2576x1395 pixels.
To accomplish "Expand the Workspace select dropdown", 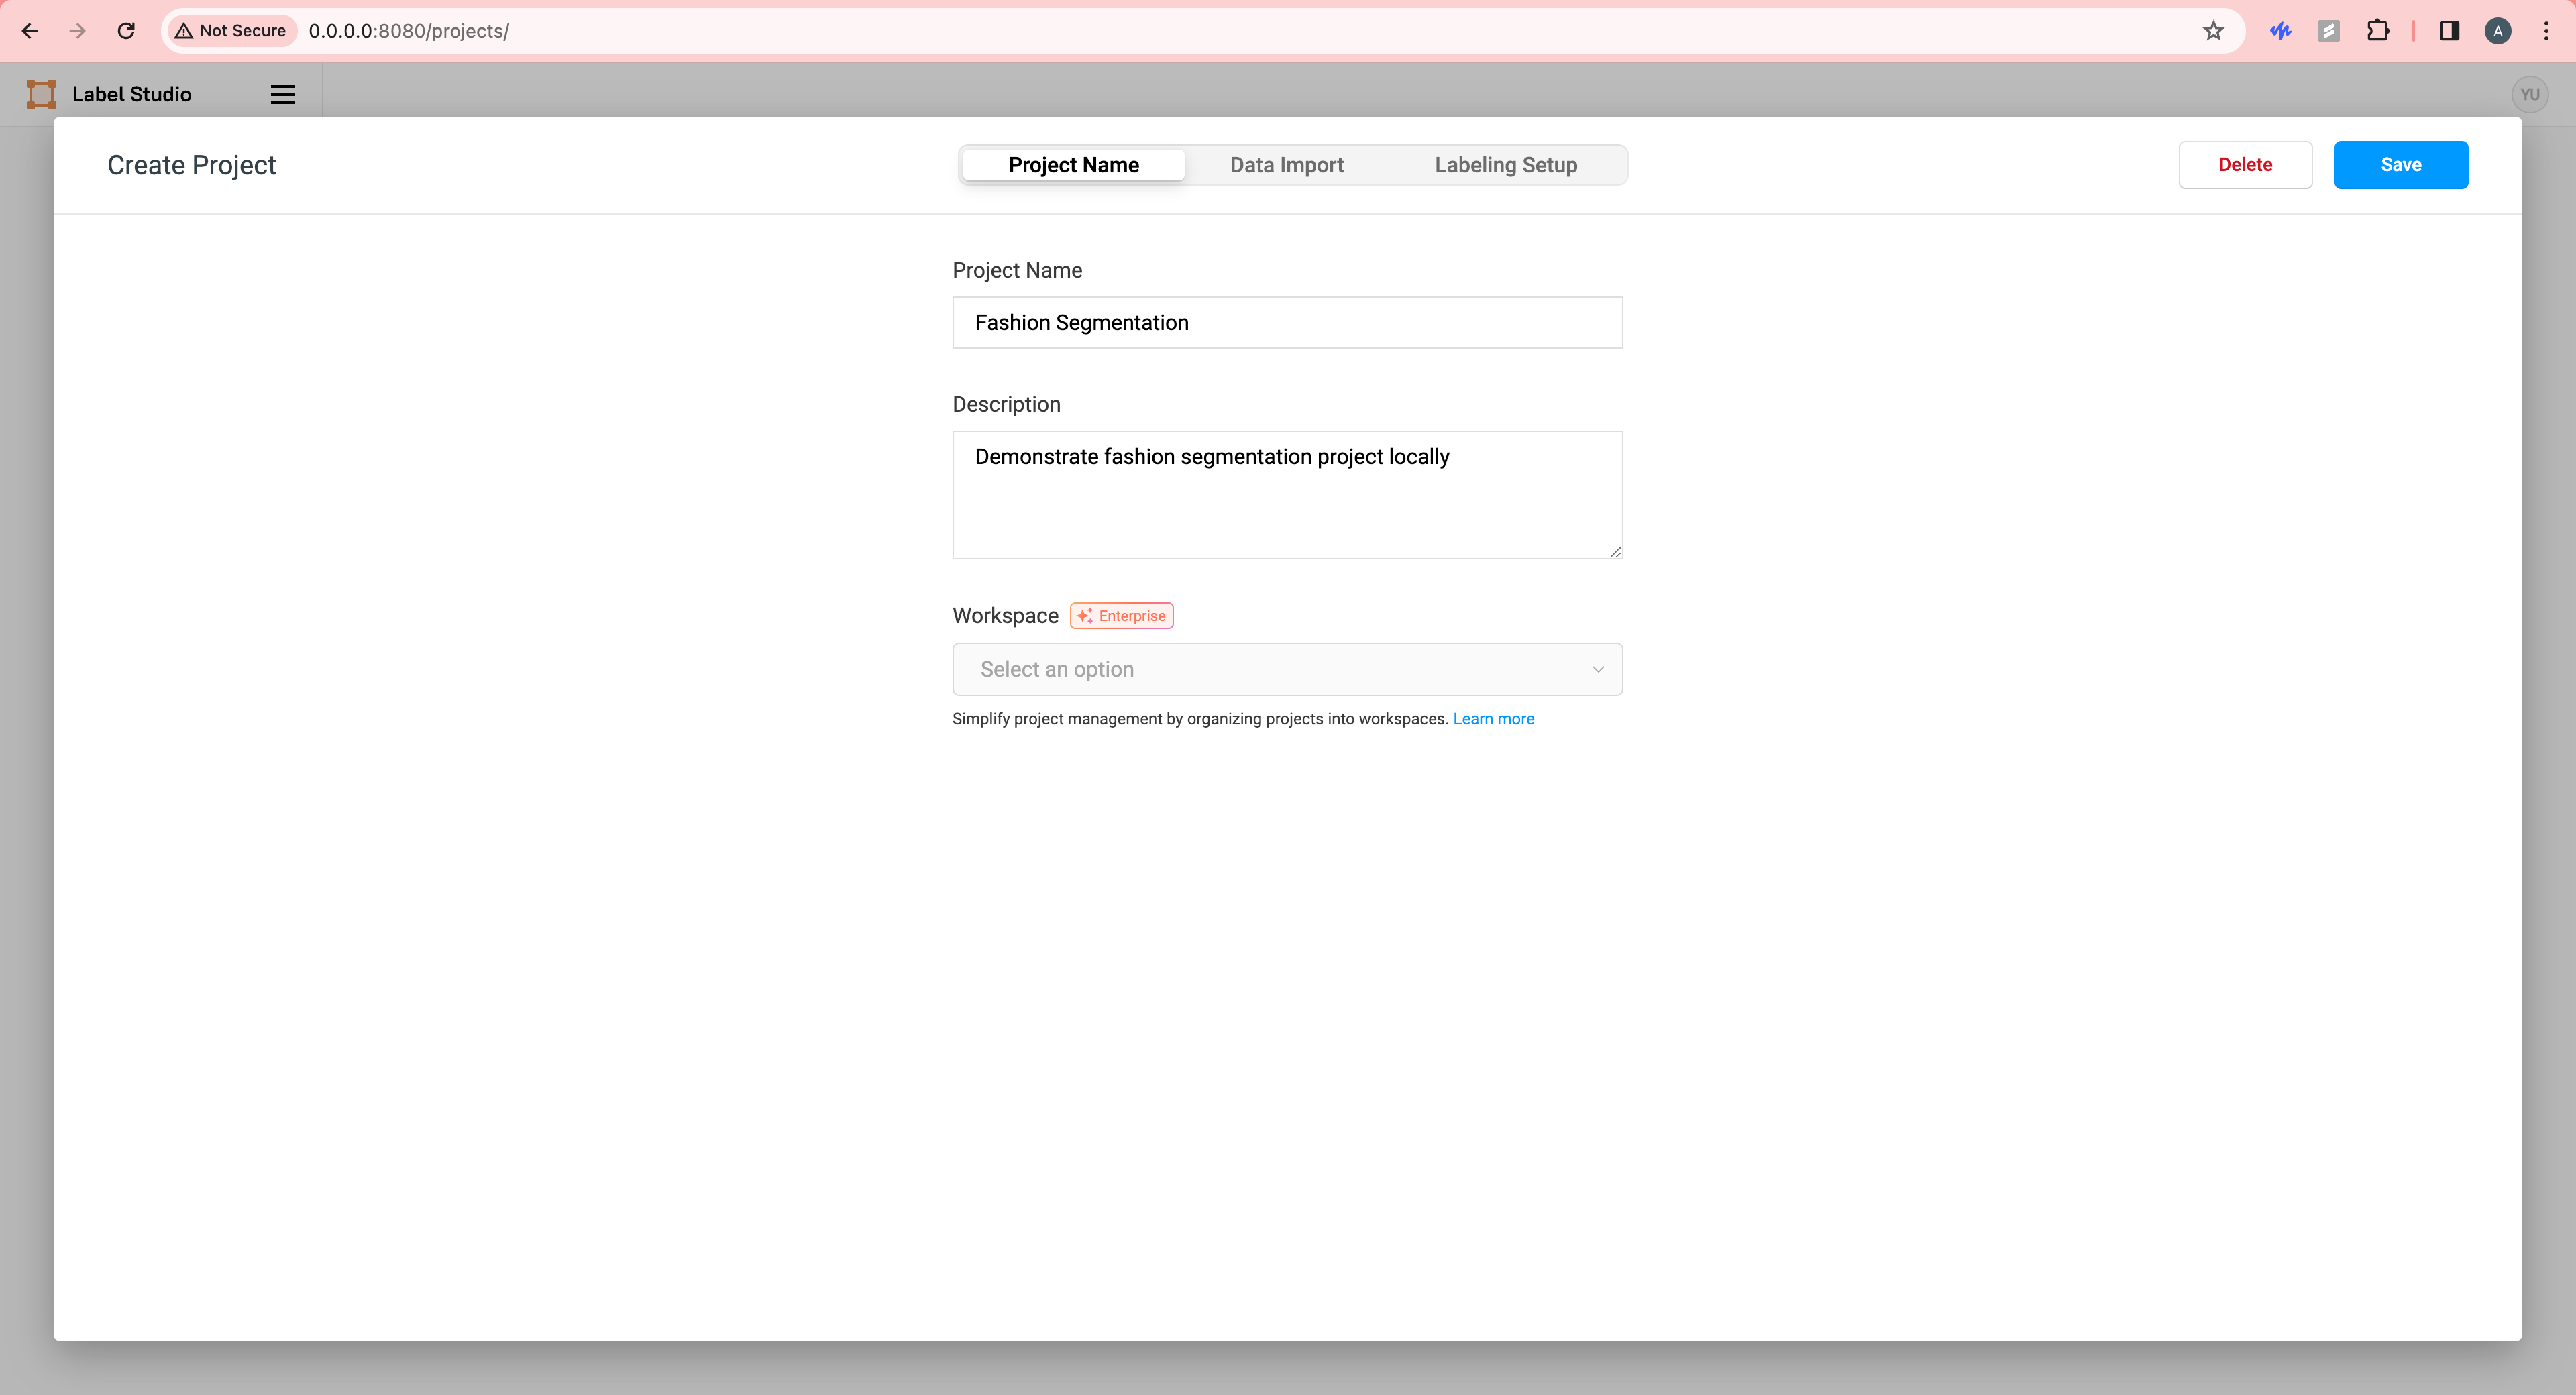I will tap(1286, 669).
